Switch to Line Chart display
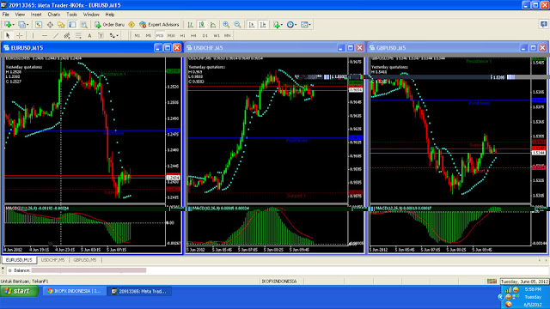Viewport: 550px width, 309px height. pos(213,25)
